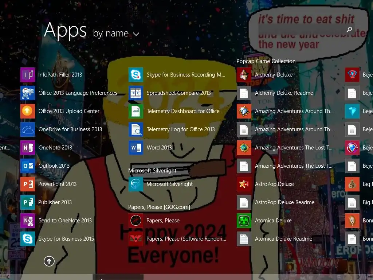The height and width of the screenshot is (280, 373).
Task: Click the Apps title heading
Action: (65, 30)
